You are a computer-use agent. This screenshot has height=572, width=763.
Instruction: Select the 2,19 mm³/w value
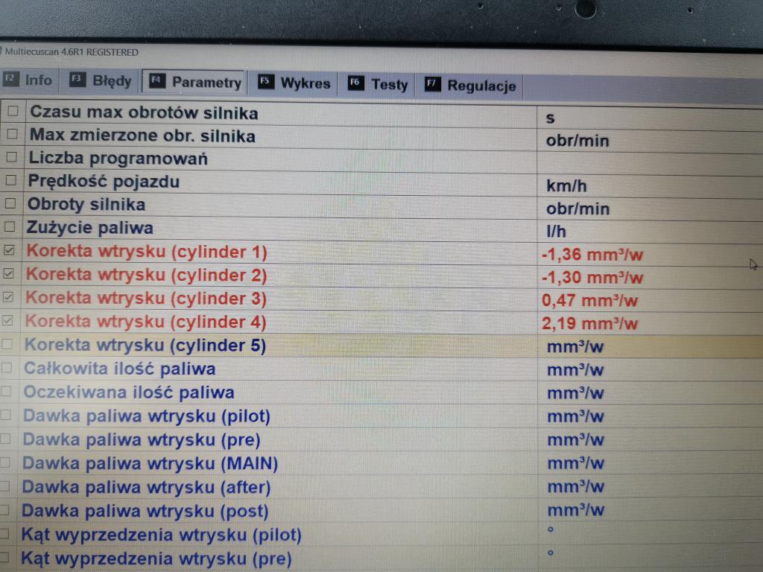(x=589, y=323)
